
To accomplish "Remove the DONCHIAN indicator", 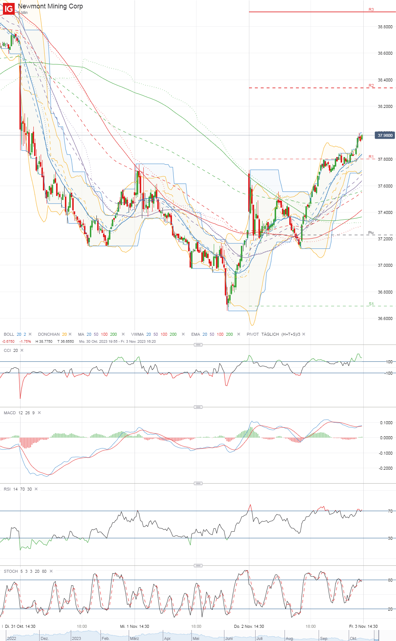I will coord(70,334).
